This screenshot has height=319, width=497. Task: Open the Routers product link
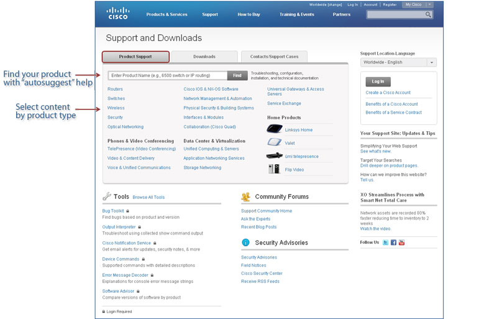115,89
